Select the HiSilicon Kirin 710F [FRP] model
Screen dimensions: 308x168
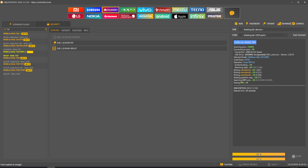point(18,70)
